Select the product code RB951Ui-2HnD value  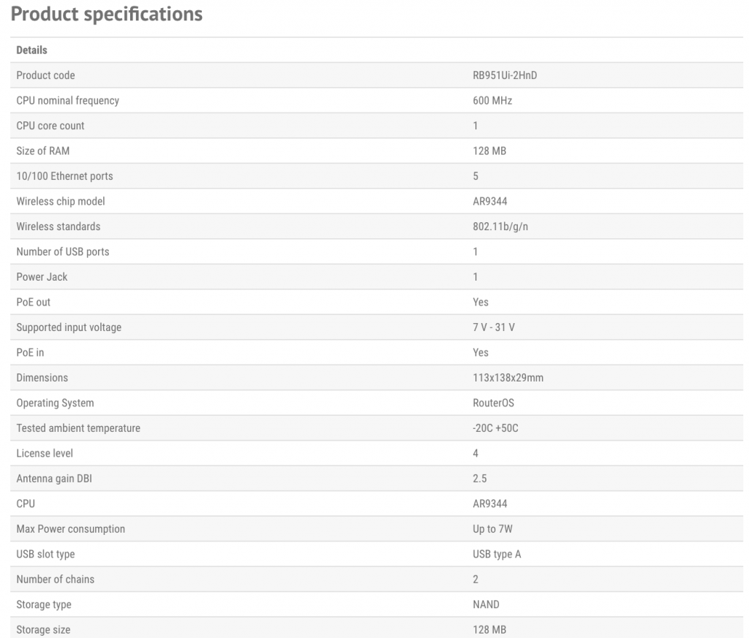point(505,75)
